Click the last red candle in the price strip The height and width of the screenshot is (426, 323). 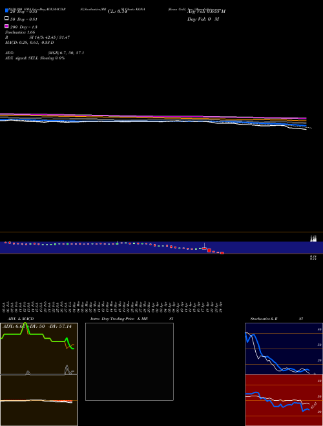pos(222,253)
